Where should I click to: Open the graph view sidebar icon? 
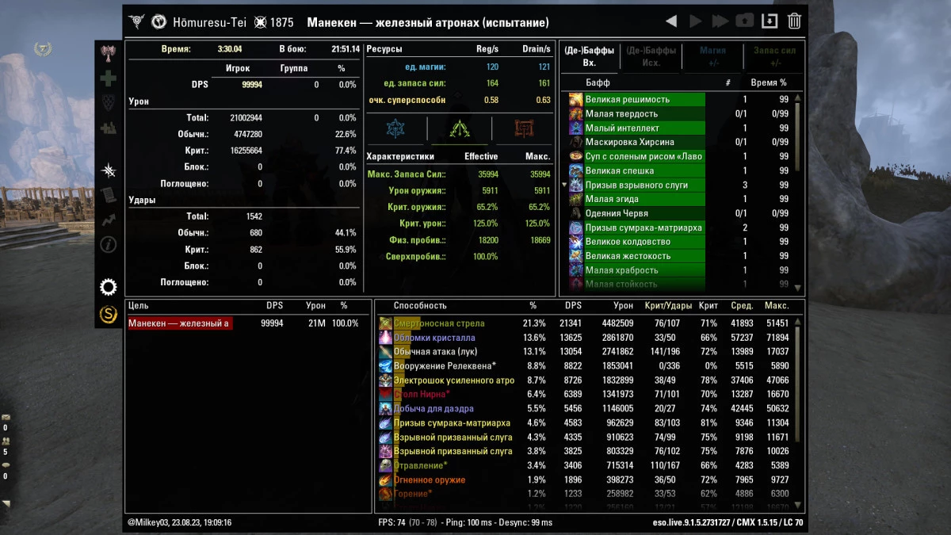[x=109, y=220]
